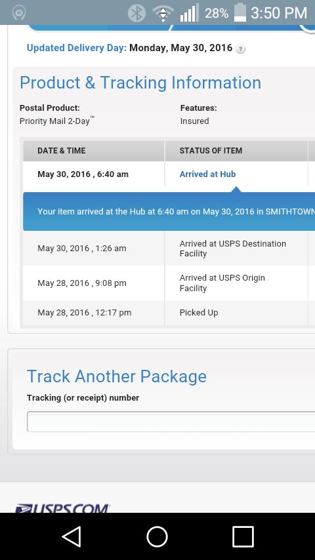The width and height of the screenshot is (315, 560).
Task: Open recent apps square button
Action: point(243,536)
